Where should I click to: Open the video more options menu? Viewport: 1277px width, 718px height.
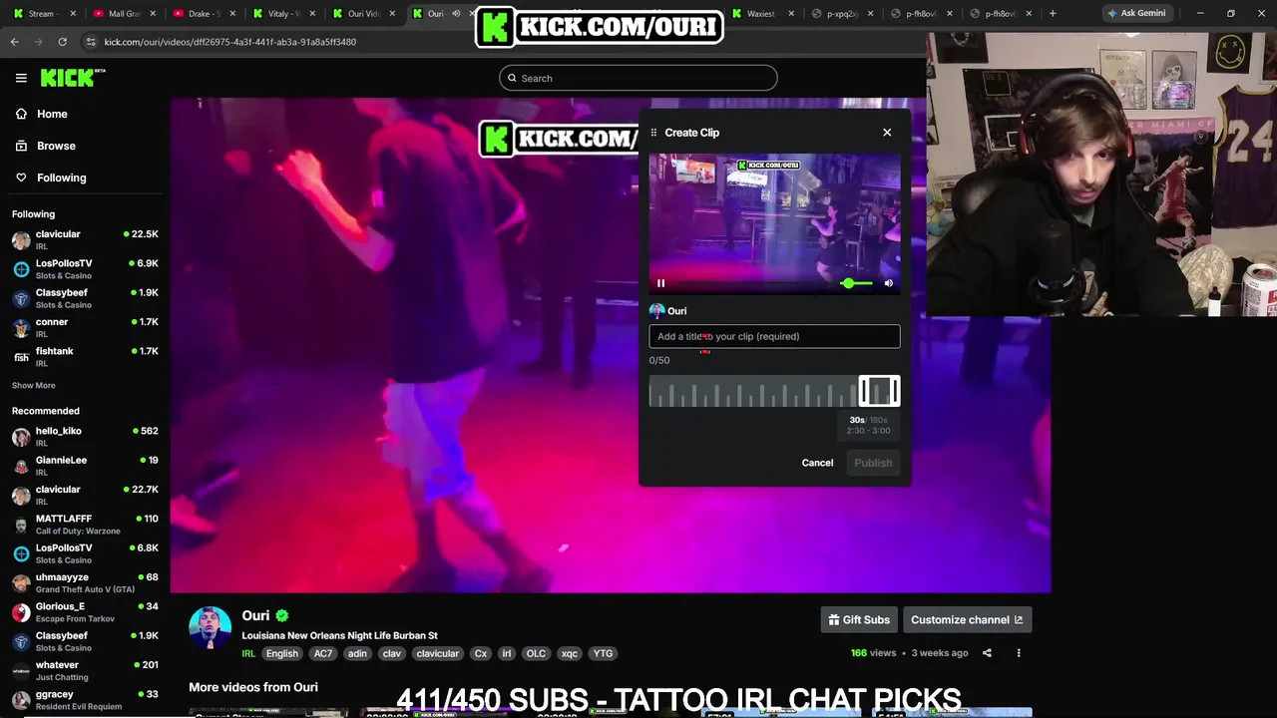tap(1019, 653)
